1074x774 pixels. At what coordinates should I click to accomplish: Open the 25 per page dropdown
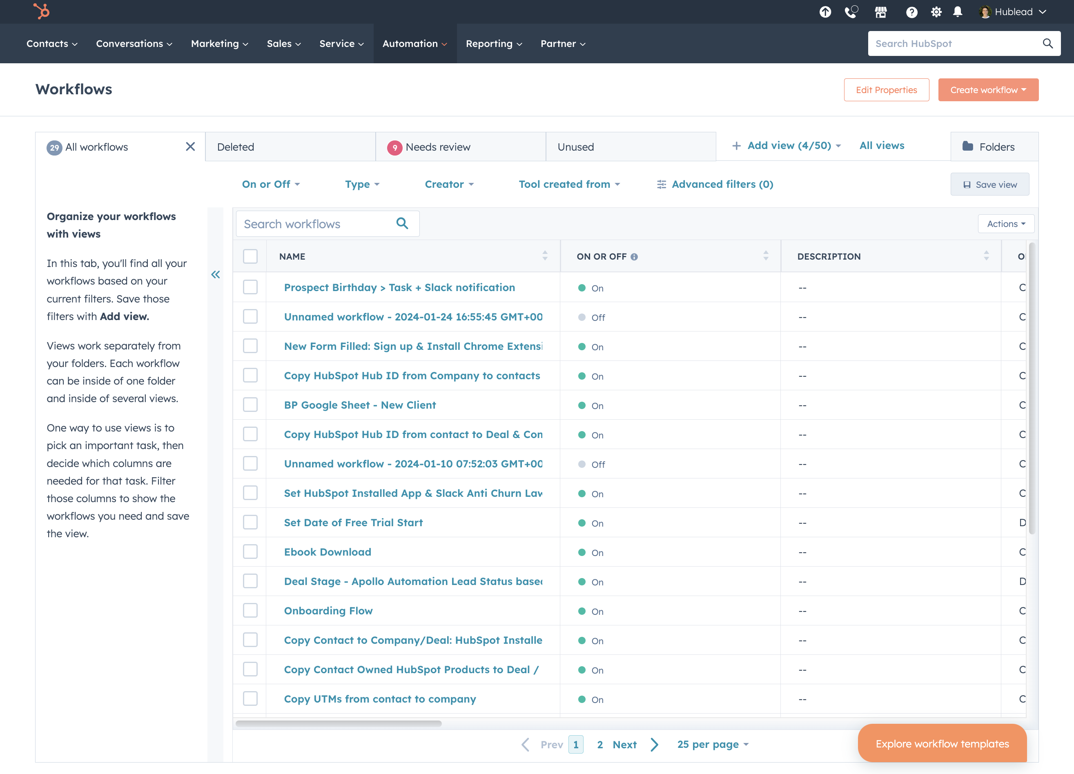tap(713, 744)
